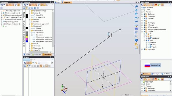Click the Корзина trash icon in project tree
This screenshot has height=96, width=172.
pyautogui.click(x=146, y=18)
